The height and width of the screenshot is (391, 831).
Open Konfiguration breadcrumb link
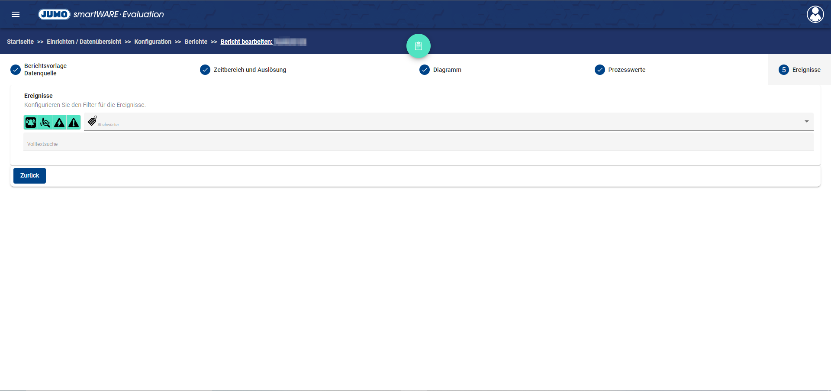point(153,42)
